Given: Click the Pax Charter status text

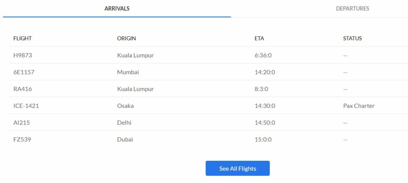Looking at the screenshot, I should [x=359, y=106].
